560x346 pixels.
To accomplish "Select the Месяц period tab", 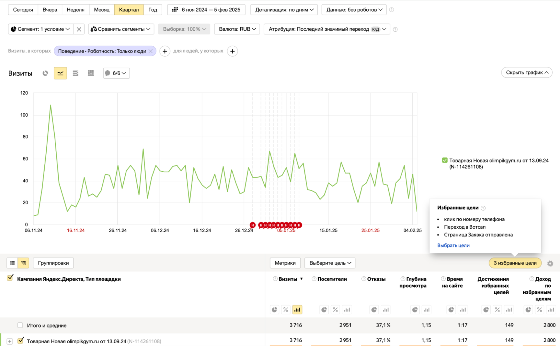I will (x=102, y=10).
